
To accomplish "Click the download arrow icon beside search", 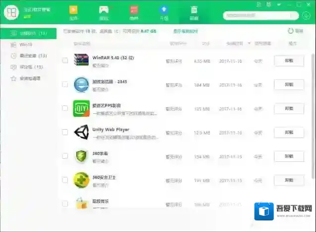I will pyautogui.click(x=306, y=15).
